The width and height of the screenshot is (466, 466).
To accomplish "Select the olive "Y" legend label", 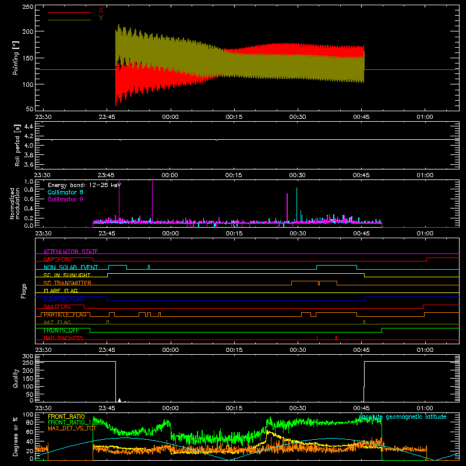I will (x=101, y=18).
